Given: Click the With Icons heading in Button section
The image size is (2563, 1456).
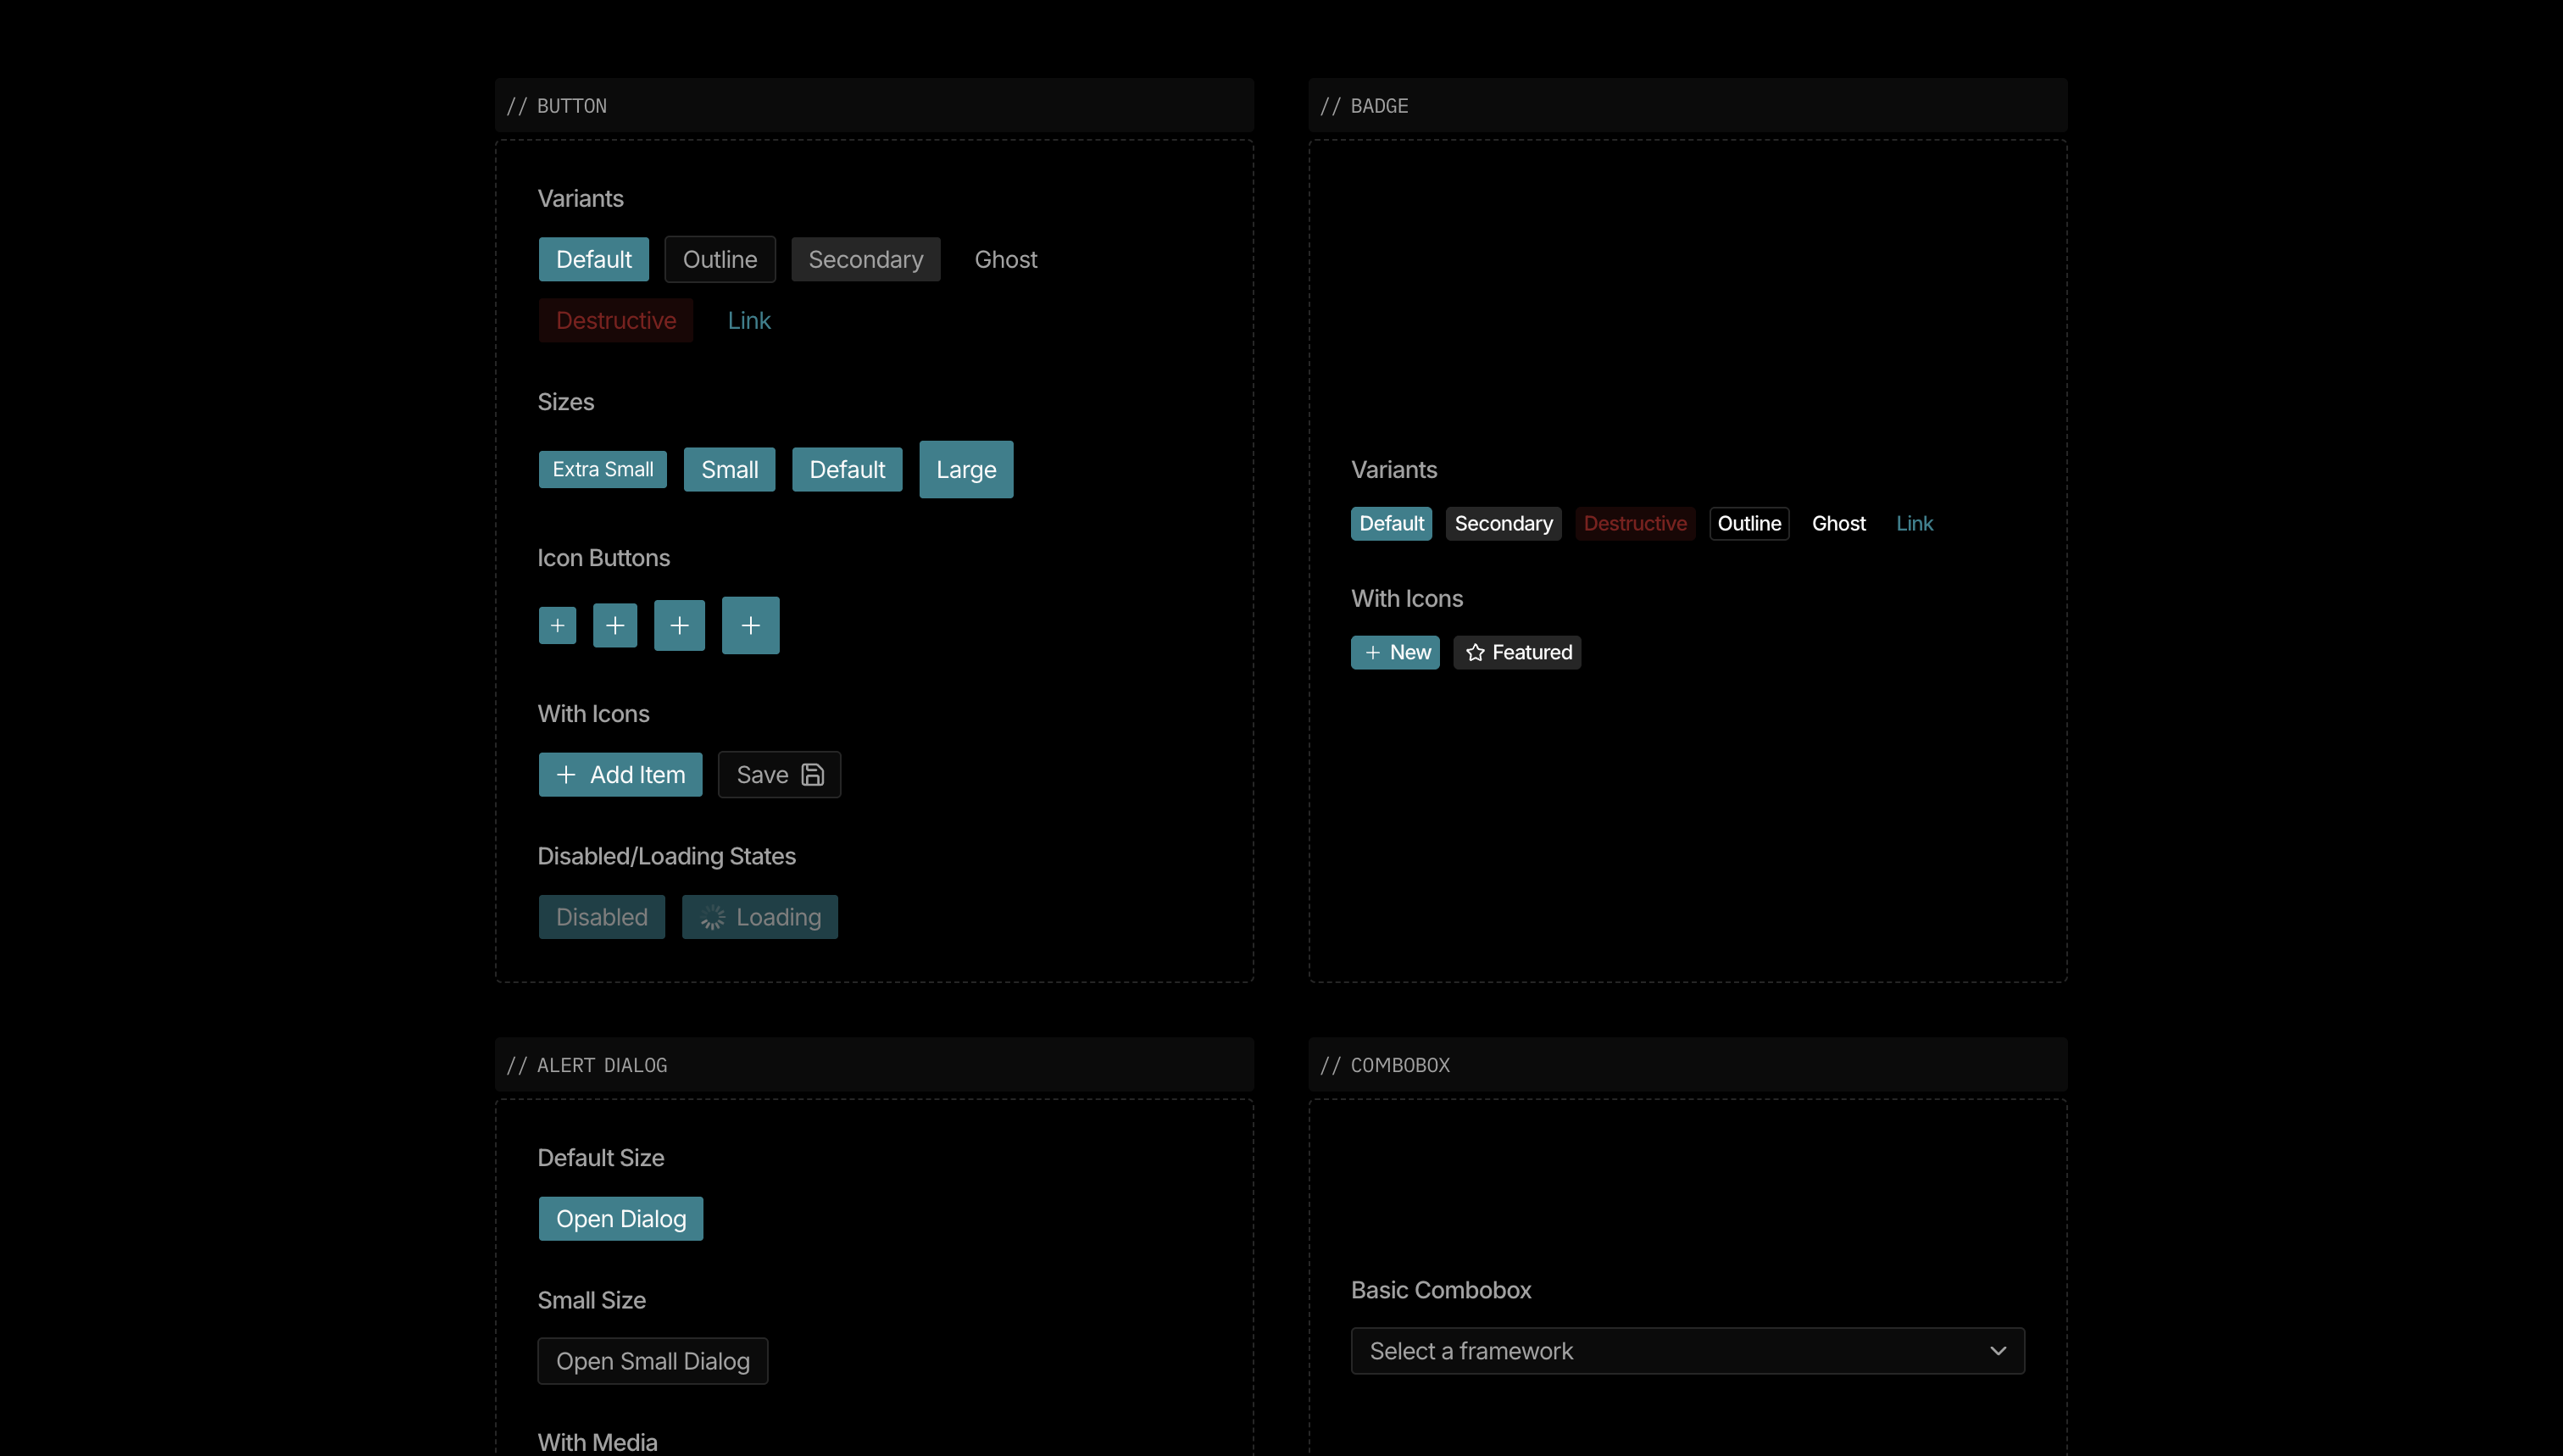Looking at the screenshot, I should tap(594, 714).
